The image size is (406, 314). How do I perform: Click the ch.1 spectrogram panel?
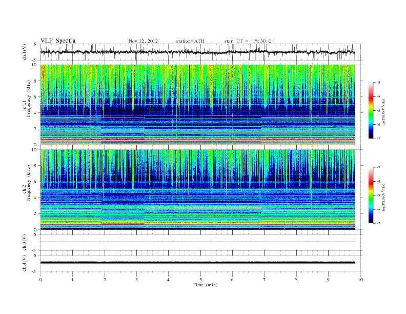point(197,105)
